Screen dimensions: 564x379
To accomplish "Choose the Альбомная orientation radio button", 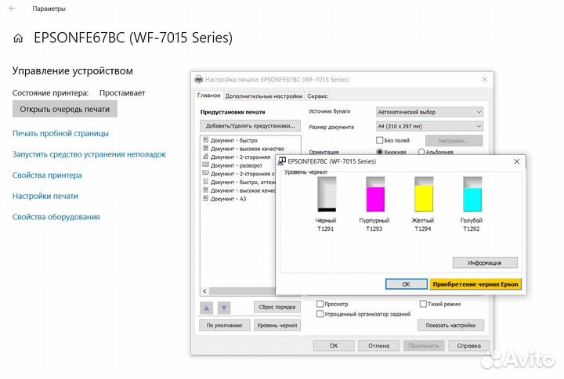I will (x=421, y=152).
